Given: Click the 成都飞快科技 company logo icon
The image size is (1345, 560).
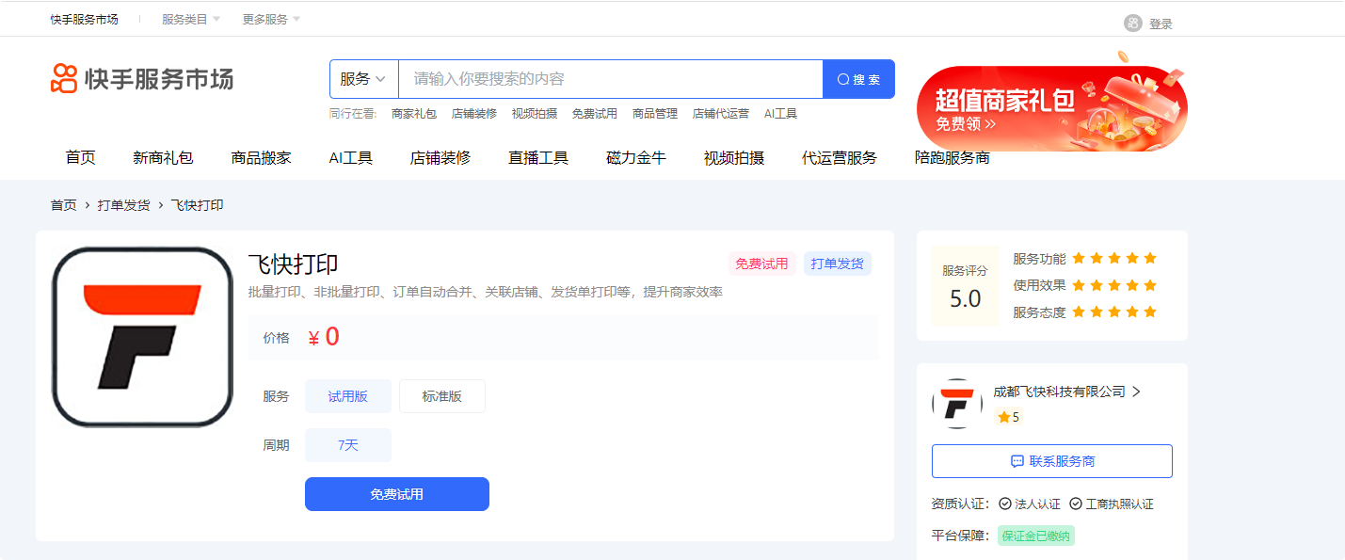Looking at the screenshot, I should tap(956, 404).
